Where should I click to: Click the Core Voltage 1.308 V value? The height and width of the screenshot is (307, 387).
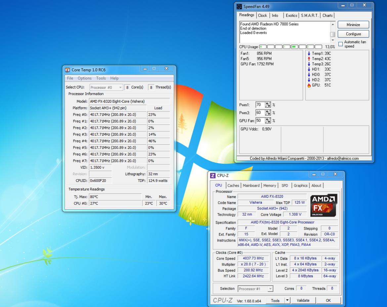(x=295, y=214)
